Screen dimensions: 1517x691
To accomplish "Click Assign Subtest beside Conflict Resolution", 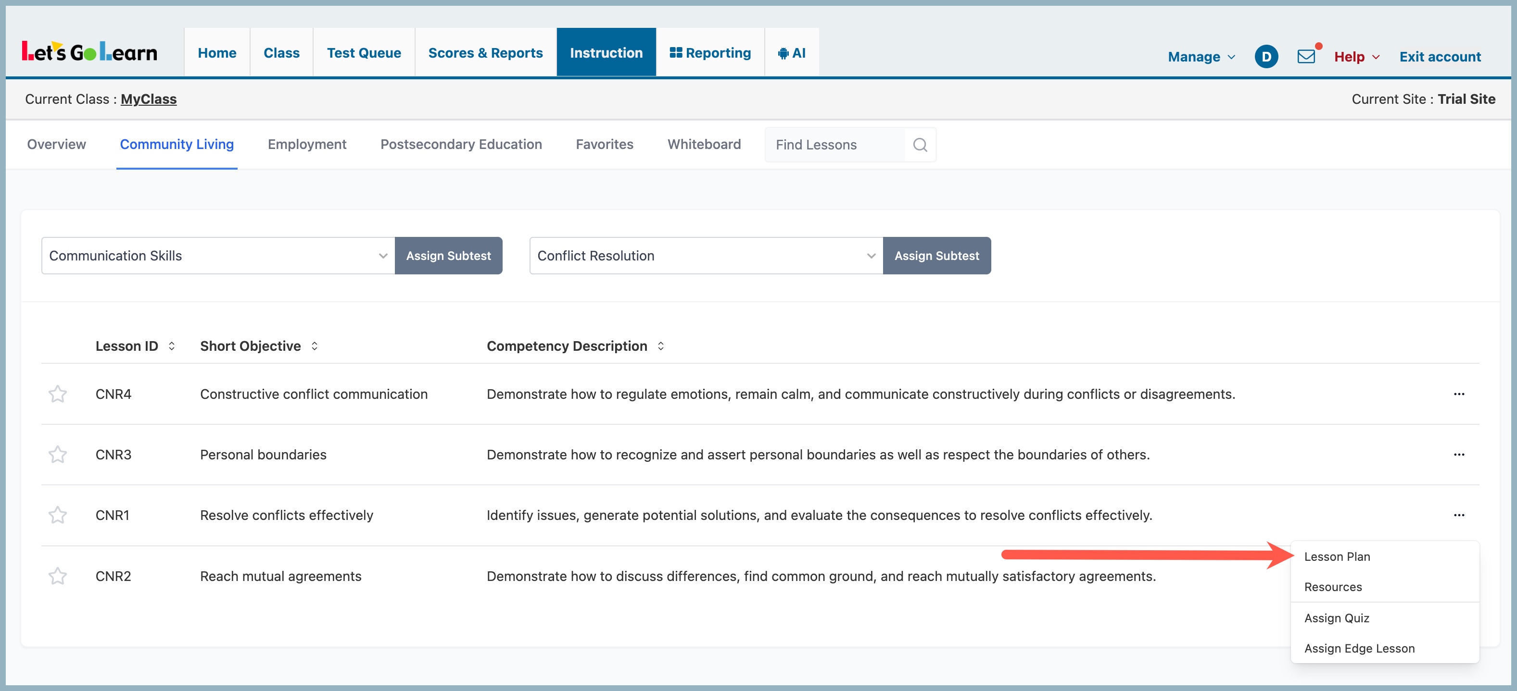I will click(x=936, y=256).
